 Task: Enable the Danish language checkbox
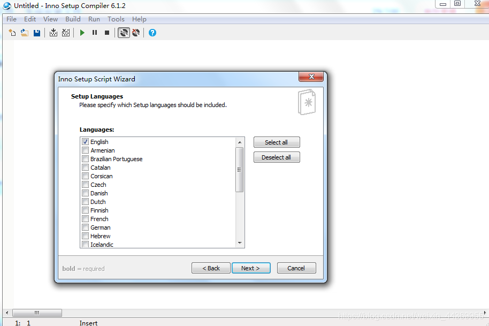point(86,193)
